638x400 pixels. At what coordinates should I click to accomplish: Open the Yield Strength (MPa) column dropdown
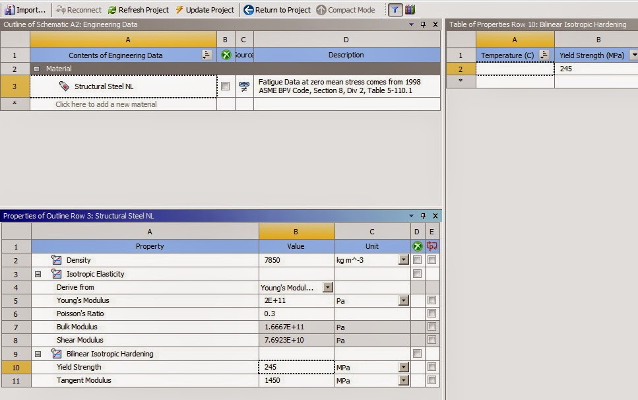click(x=634, y=55)
